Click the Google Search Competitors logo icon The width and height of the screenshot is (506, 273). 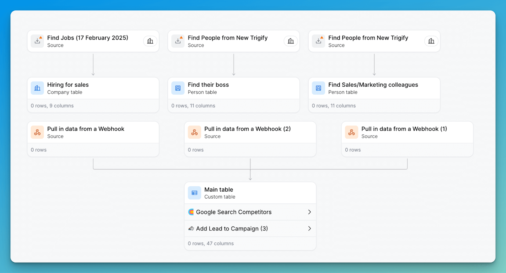191,212
